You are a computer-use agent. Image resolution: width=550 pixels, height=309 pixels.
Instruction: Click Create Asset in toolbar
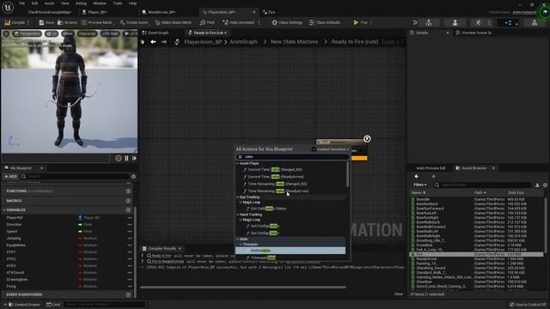tap(134, 22)
